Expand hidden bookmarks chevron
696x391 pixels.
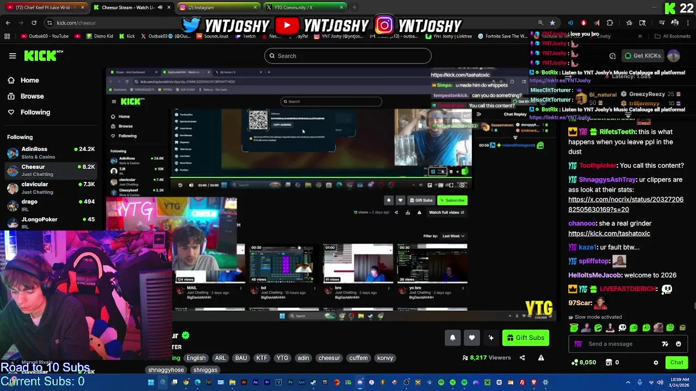pos(640,36)
